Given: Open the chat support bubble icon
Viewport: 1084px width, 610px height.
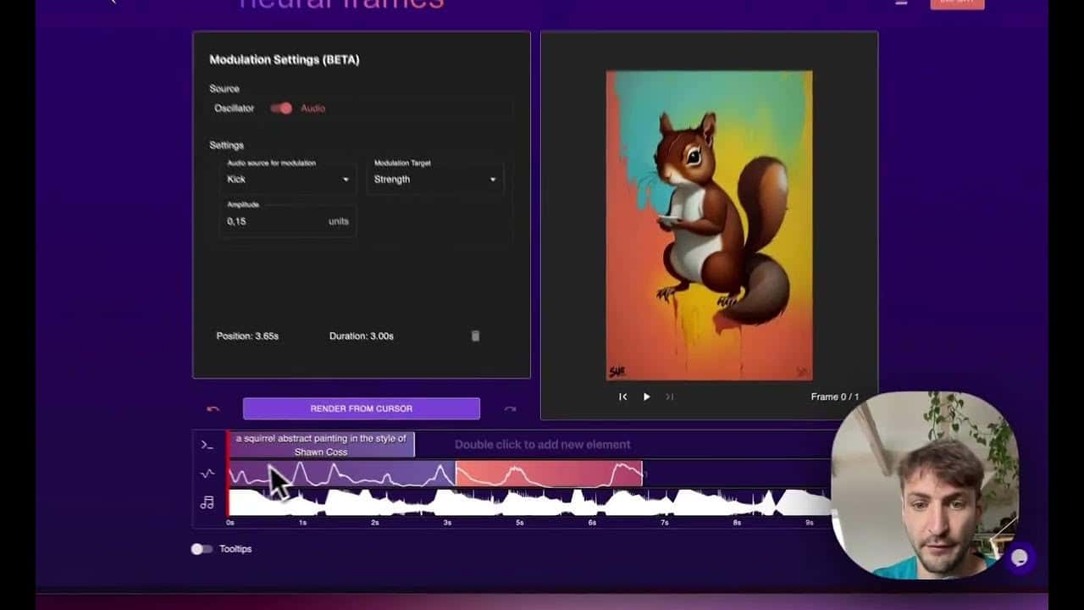Looking at the screenshot, I should (x=1020, y=557).
